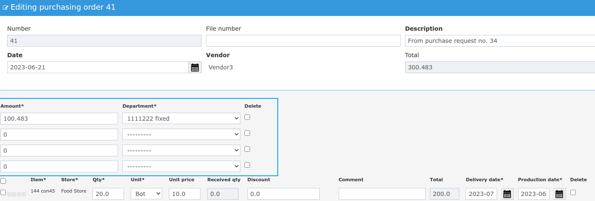Click the Delivery date field starting 2023-07
Screen dimensions: 595x201
click(481, 194)
